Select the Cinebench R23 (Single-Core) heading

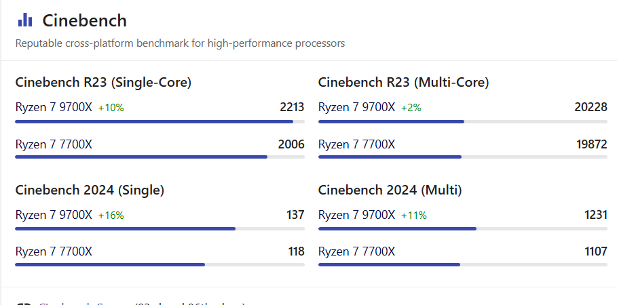pos(103,83)
